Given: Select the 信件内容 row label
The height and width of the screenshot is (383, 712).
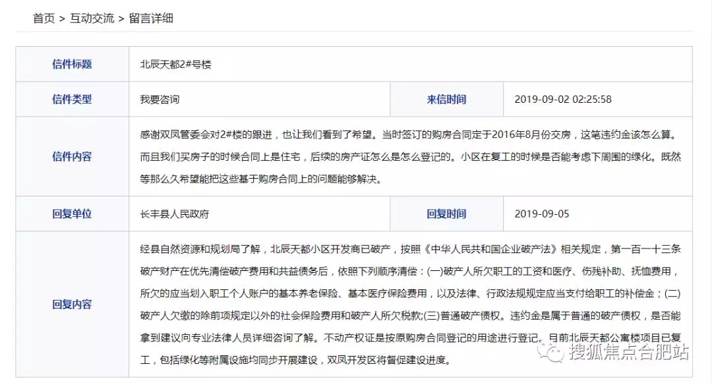Looking at the screenshot, I should coord(73,156).
